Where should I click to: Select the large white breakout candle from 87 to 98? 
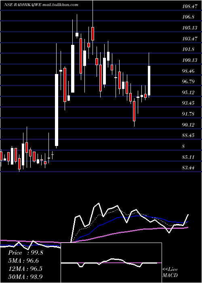click(57, 110)
